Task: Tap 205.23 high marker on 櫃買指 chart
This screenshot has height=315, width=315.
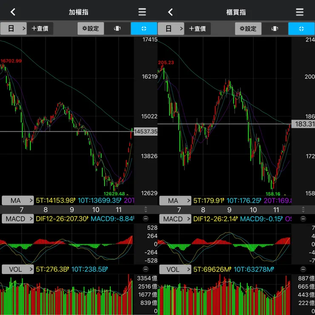Action: (x=166, y=63)
